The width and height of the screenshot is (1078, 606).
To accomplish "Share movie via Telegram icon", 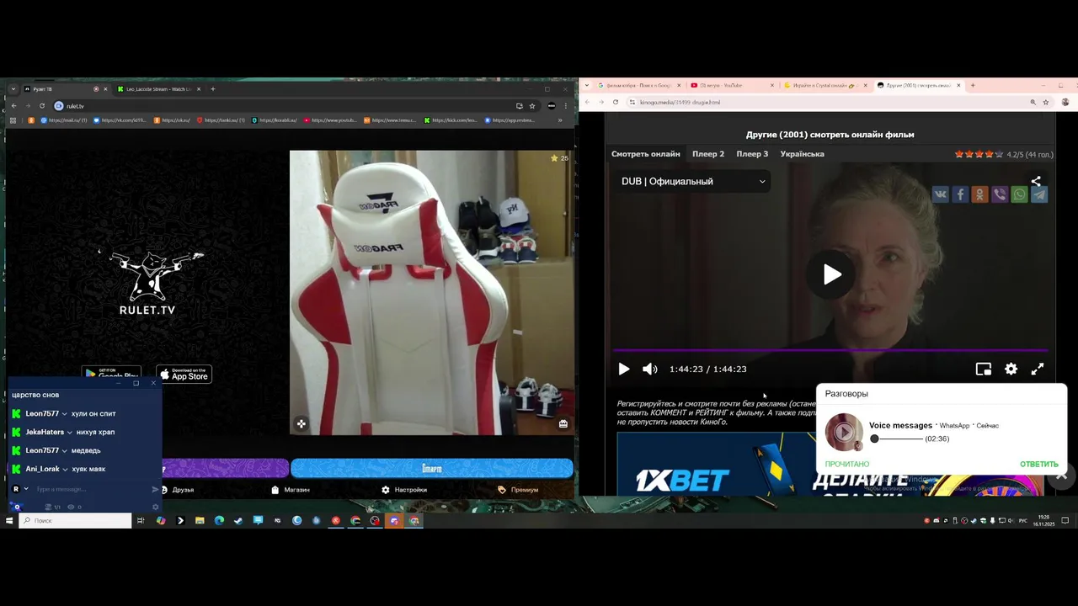I will 1039,194.
